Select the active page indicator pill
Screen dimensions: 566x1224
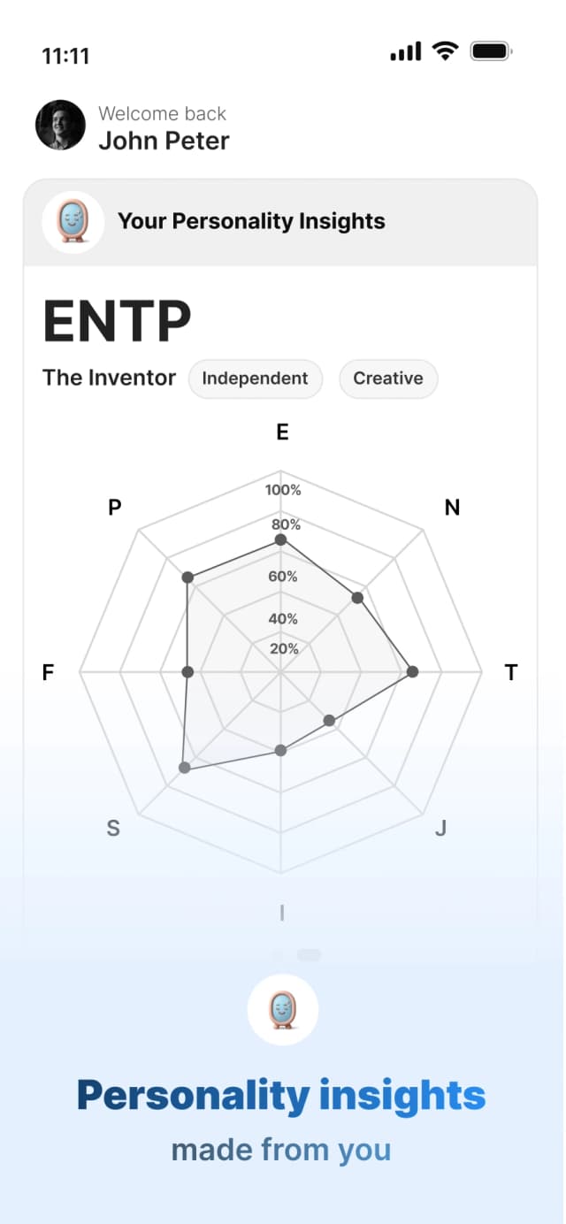tap(309, 955)
